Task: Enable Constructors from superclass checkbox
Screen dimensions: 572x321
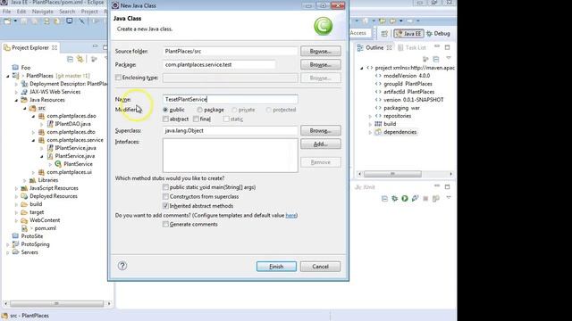Action: [x=165, y=196]
